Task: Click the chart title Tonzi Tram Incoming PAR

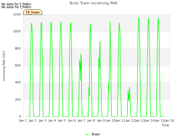Action: coord(93,3)
